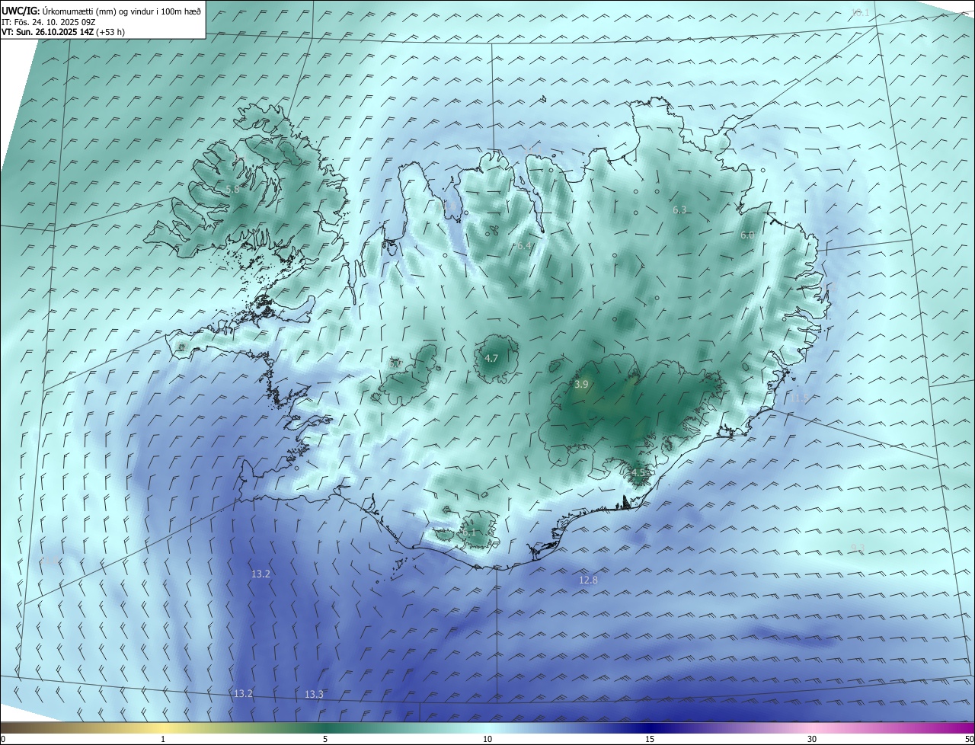Viewport: 975px width, 745px height.
Task: Click the 0 tick on the color scale
Action: point(3,739)
